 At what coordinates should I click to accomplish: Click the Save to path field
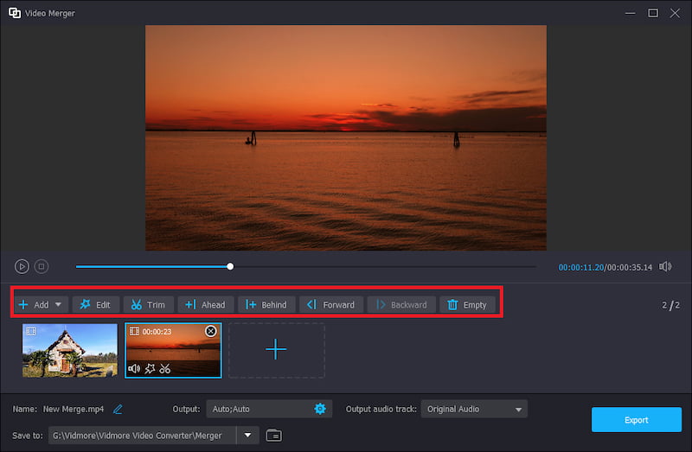coord(142,436)
